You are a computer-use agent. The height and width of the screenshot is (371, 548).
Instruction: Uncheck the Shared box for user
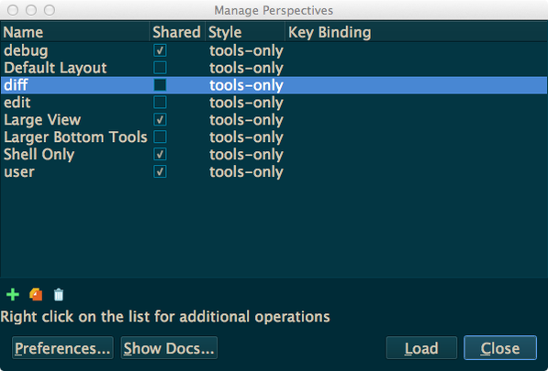coord(160,171)
